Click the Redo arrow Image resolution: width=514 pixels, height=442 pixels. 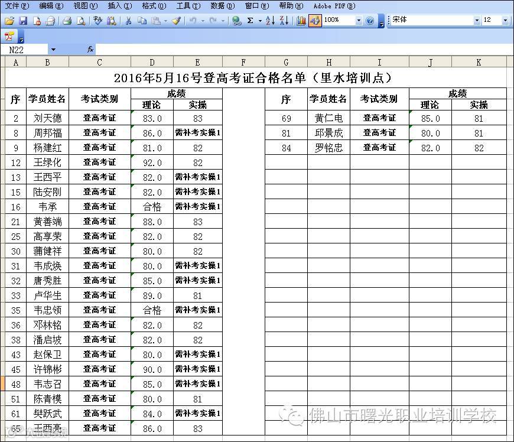[213, 21]
